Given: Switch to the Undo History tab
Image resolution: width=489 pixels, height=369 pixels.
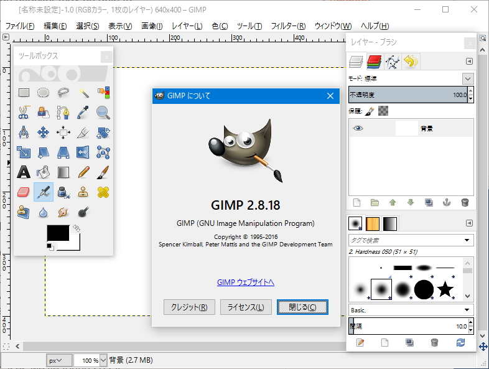Looking at the screenshot, I should [x=411, y=62].
